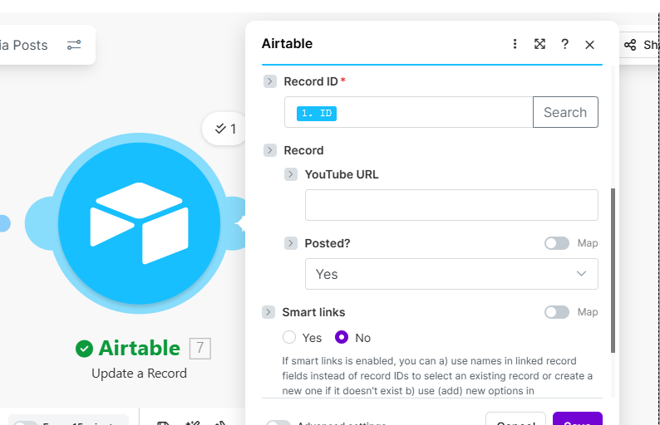Image resolution: width=660 pixels, height=425 pixels.
Task: Select Yes radio for Smart links
Action: click(x=289, y=337)
